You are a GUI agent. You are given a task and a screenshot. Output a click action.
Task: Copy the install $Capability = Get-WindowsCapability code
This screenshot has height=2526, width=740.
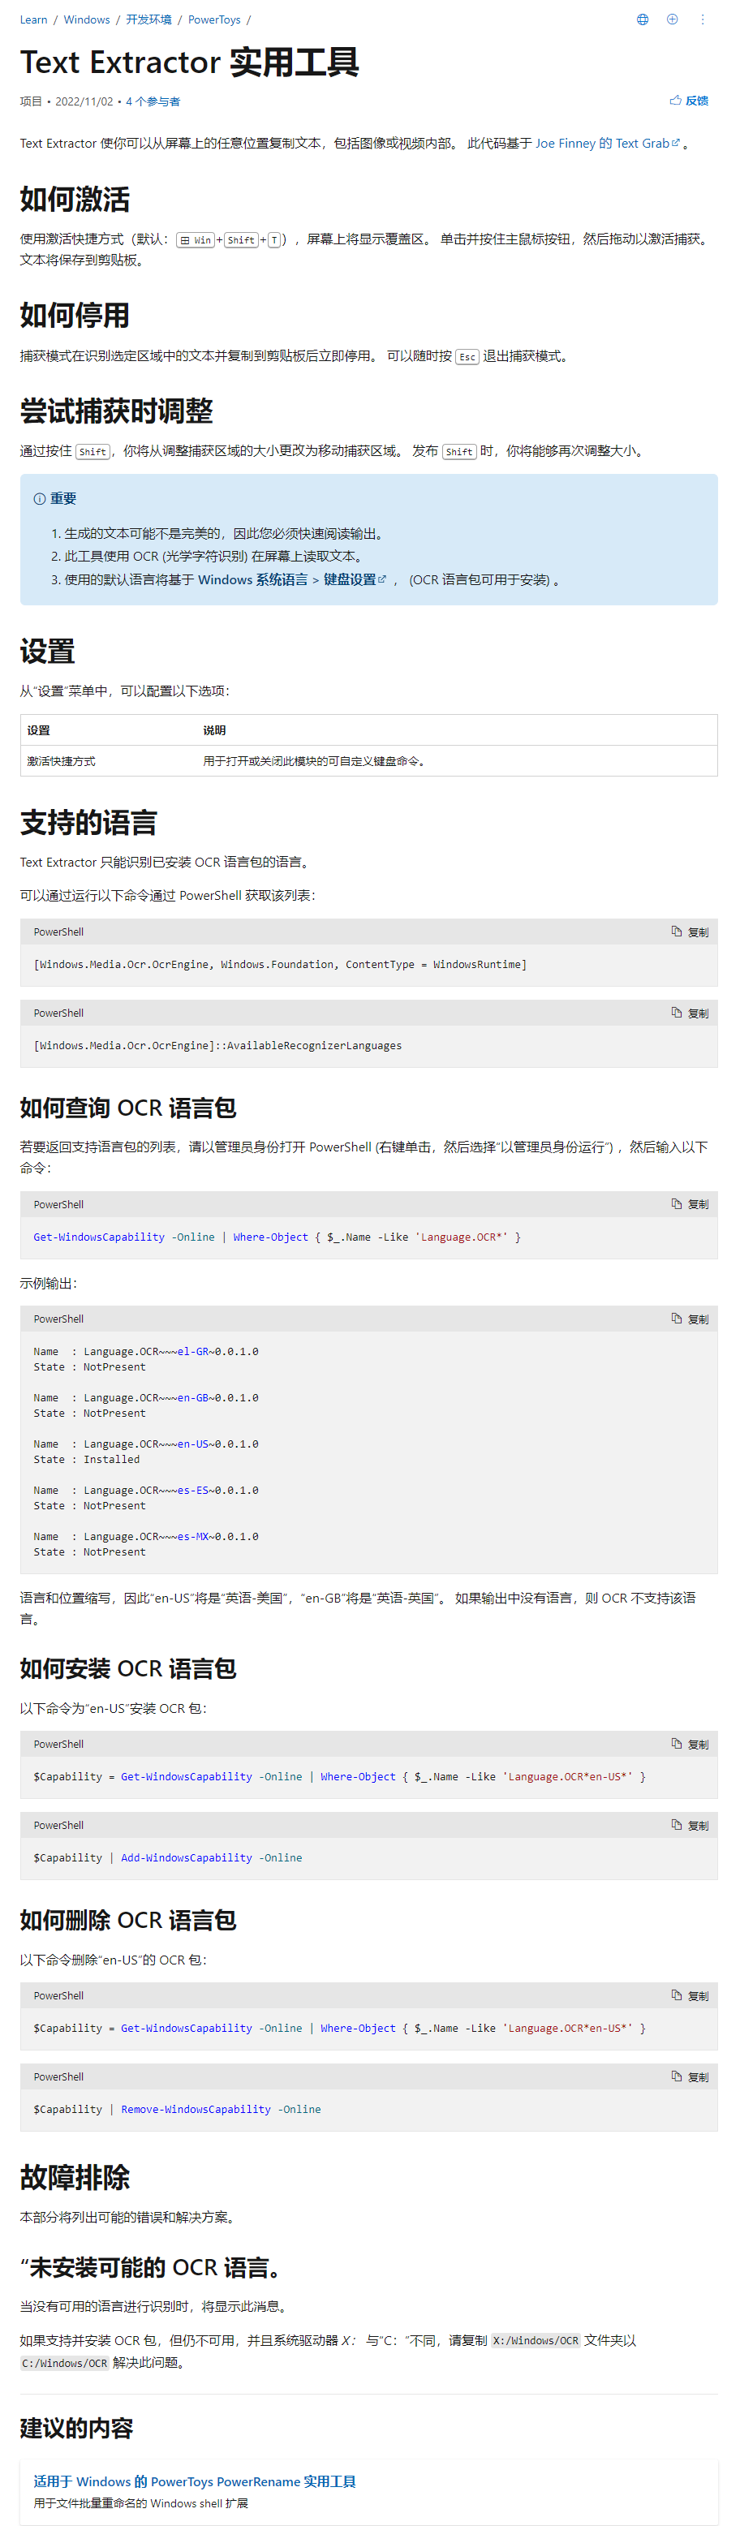coord(690,1744)
